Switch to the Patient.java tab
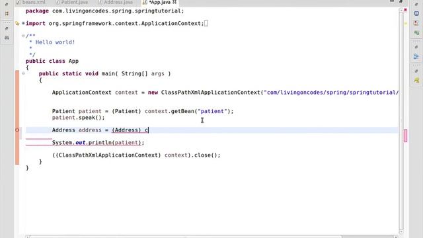The image size is (423, 238). [x=71, y=3]
